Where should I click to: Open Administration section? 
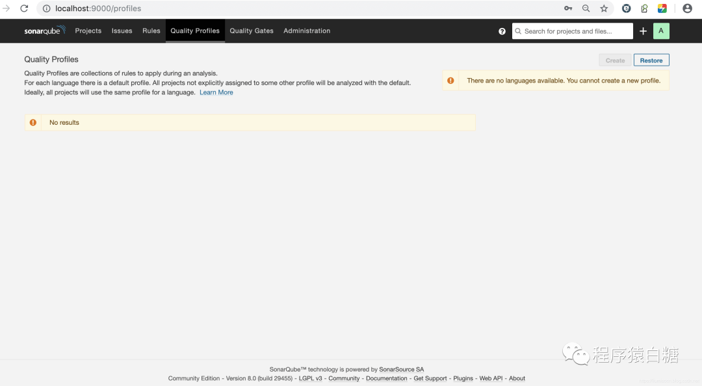[307, 31]
